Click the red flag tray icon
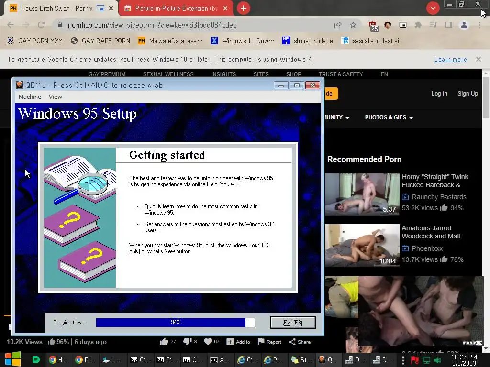 (x=415, y=360)
